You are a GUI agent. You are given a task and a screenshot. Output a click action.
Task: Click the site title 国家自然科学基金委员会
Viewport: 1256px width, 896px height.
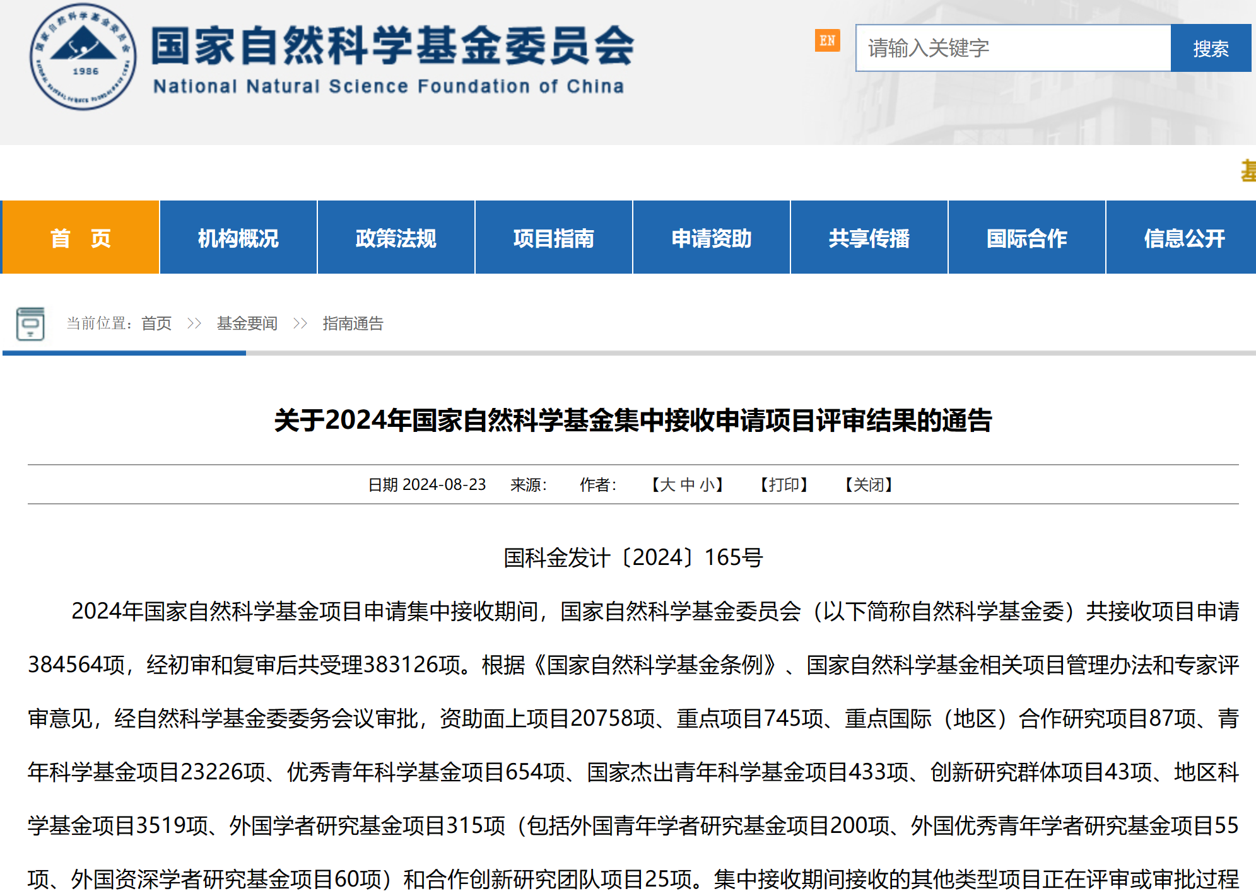(392, 45)
